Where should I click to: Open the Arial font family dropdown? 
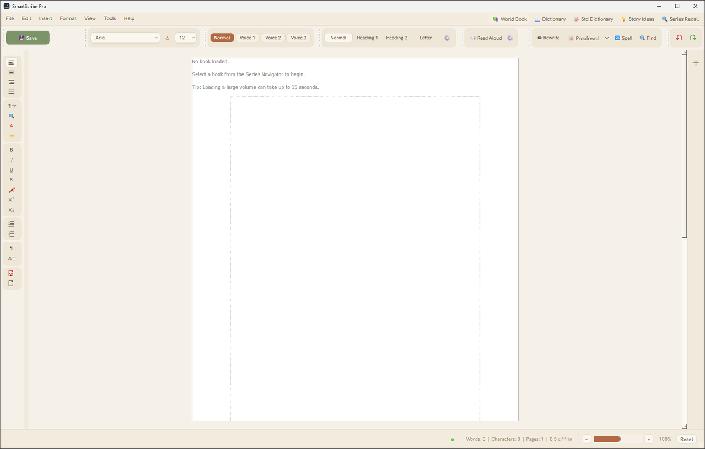[125, 38]
